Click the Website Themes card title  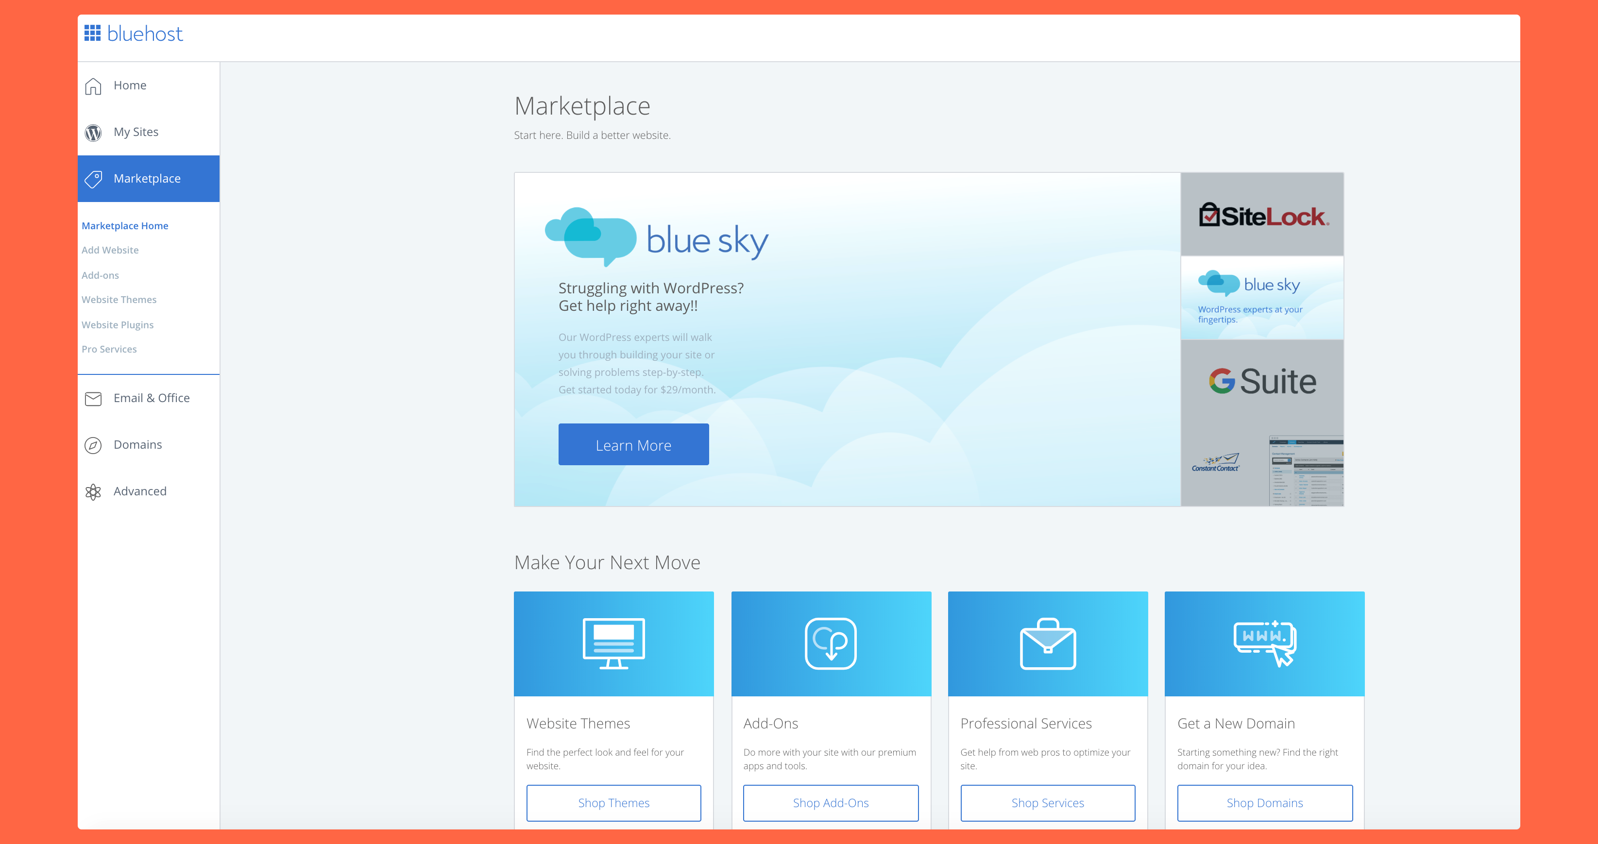tap(578, 724)
